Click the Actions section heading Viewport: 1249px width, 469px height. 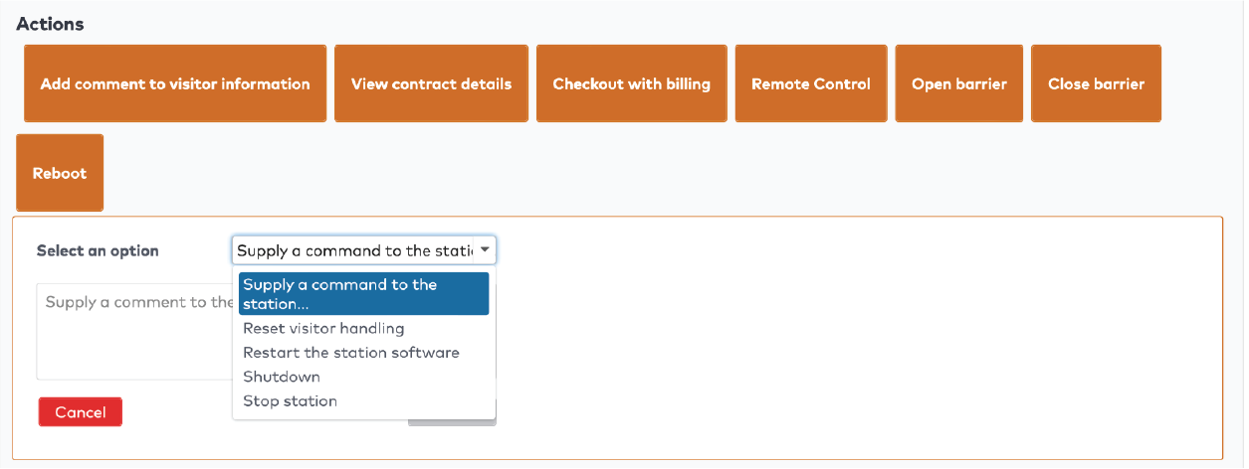click(x=50, y=24)
